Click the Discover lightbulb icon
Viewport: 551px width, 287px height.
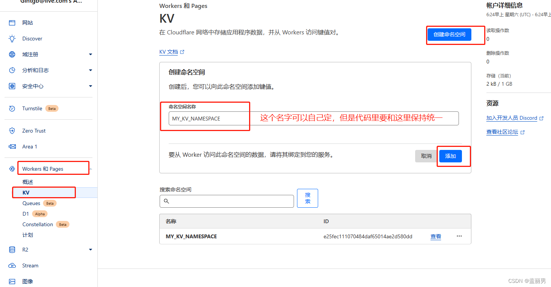pos(12,39)
